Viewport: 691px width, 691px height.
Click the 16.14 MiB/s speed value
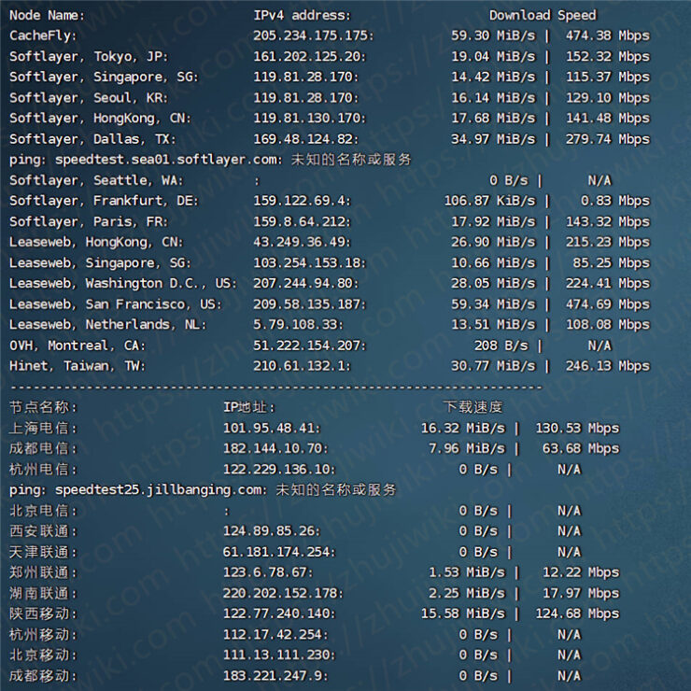click(493, 98)
